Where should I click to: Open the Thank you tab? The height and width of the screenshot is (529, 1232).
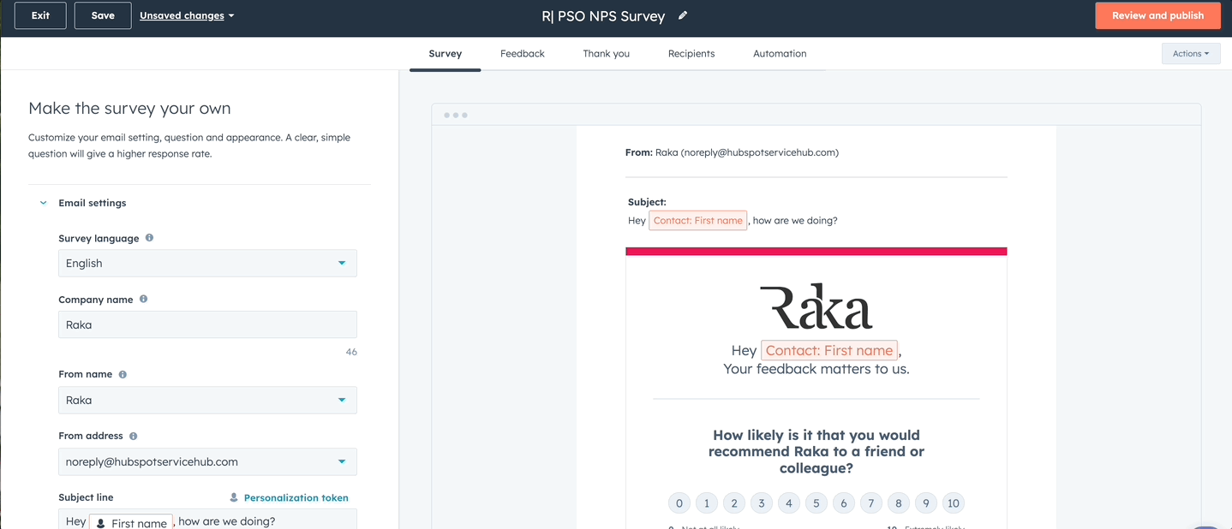pyautogui.click(x=607, y=53)
